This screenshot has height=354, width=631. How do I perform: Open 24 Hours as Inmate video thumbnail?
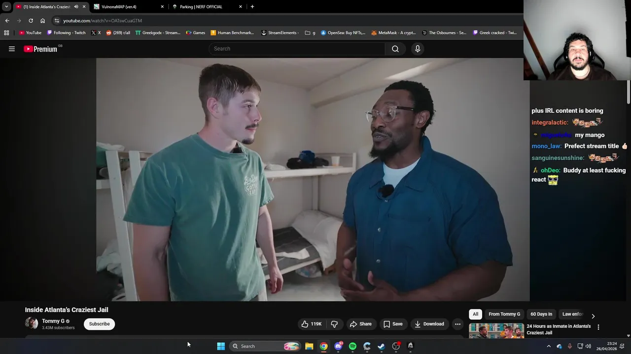pyautogui.click(x=496, y=331)
